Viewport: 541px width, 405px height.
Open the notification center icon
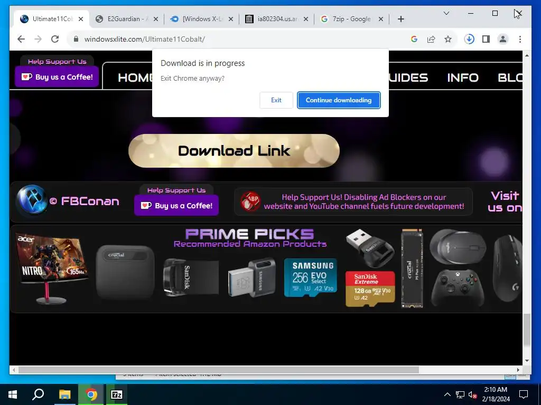click(524, 394)
